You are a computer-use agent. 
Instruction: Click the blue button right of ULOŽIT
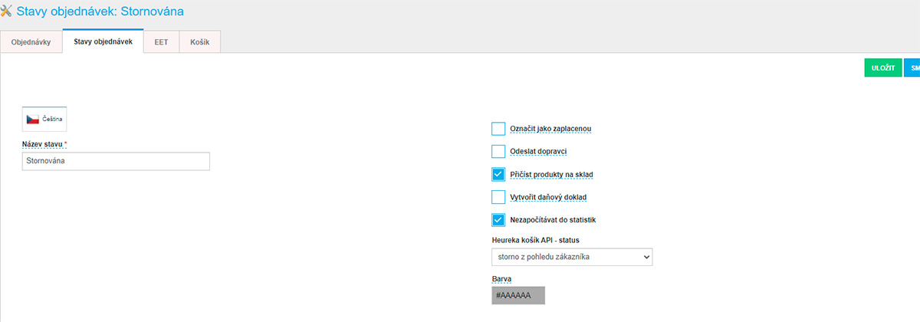click(912, 68)
